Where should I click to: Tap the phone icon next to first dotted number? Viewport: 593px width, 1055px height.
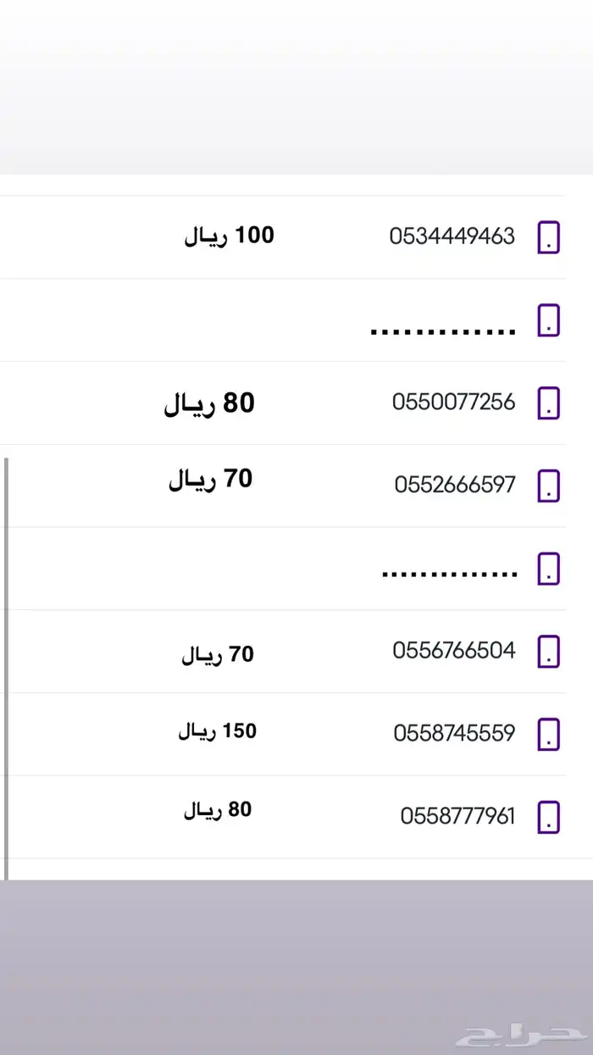pyautogui.click(x=548, y=320)
